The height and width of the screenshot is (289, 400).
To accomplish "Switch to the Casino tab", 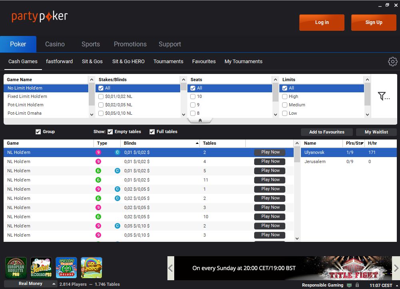I will coord(55,44).
